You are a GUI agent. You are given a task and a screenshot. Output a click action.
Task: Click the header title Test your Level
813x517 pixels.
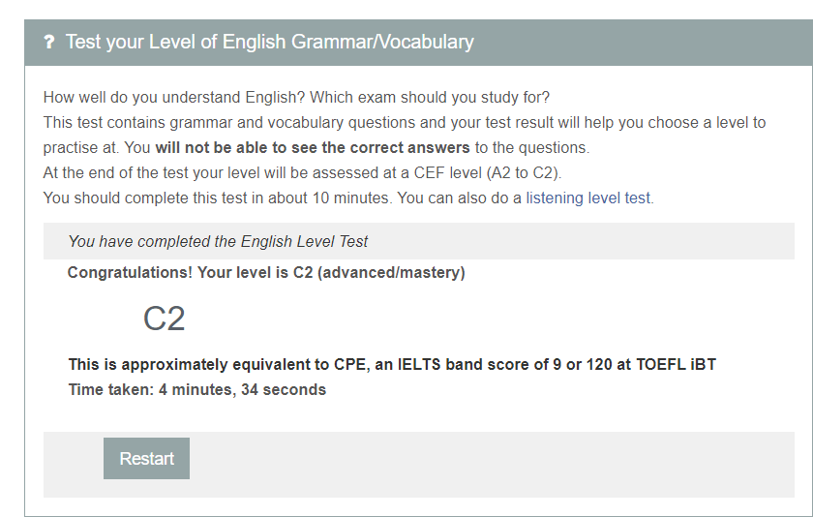(x=269, y=43)
